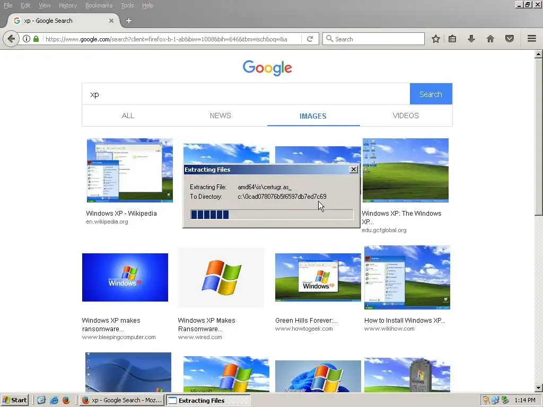Focus the Firefox toolbar Search box
The height and width of the screenshot is (407, 543).
tap(373, 39)
